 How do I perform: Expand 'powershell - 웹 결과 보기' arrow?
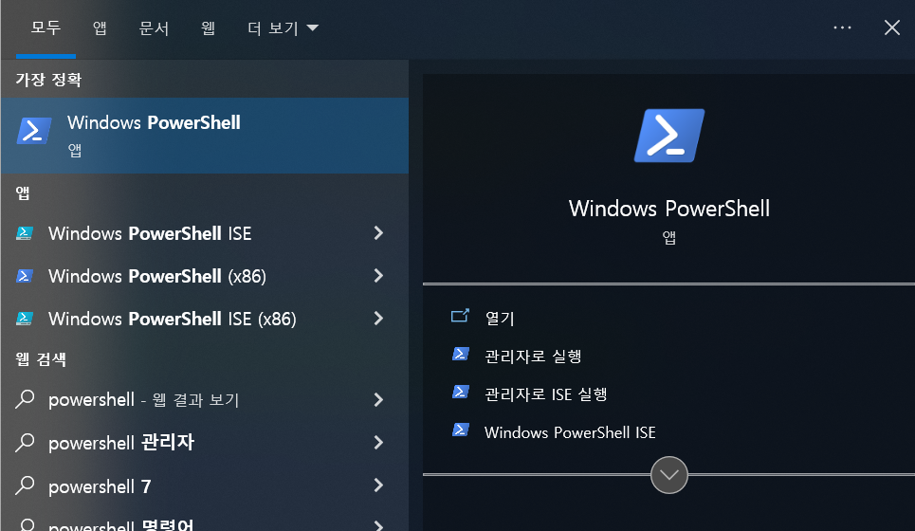(x=378, y=400)
